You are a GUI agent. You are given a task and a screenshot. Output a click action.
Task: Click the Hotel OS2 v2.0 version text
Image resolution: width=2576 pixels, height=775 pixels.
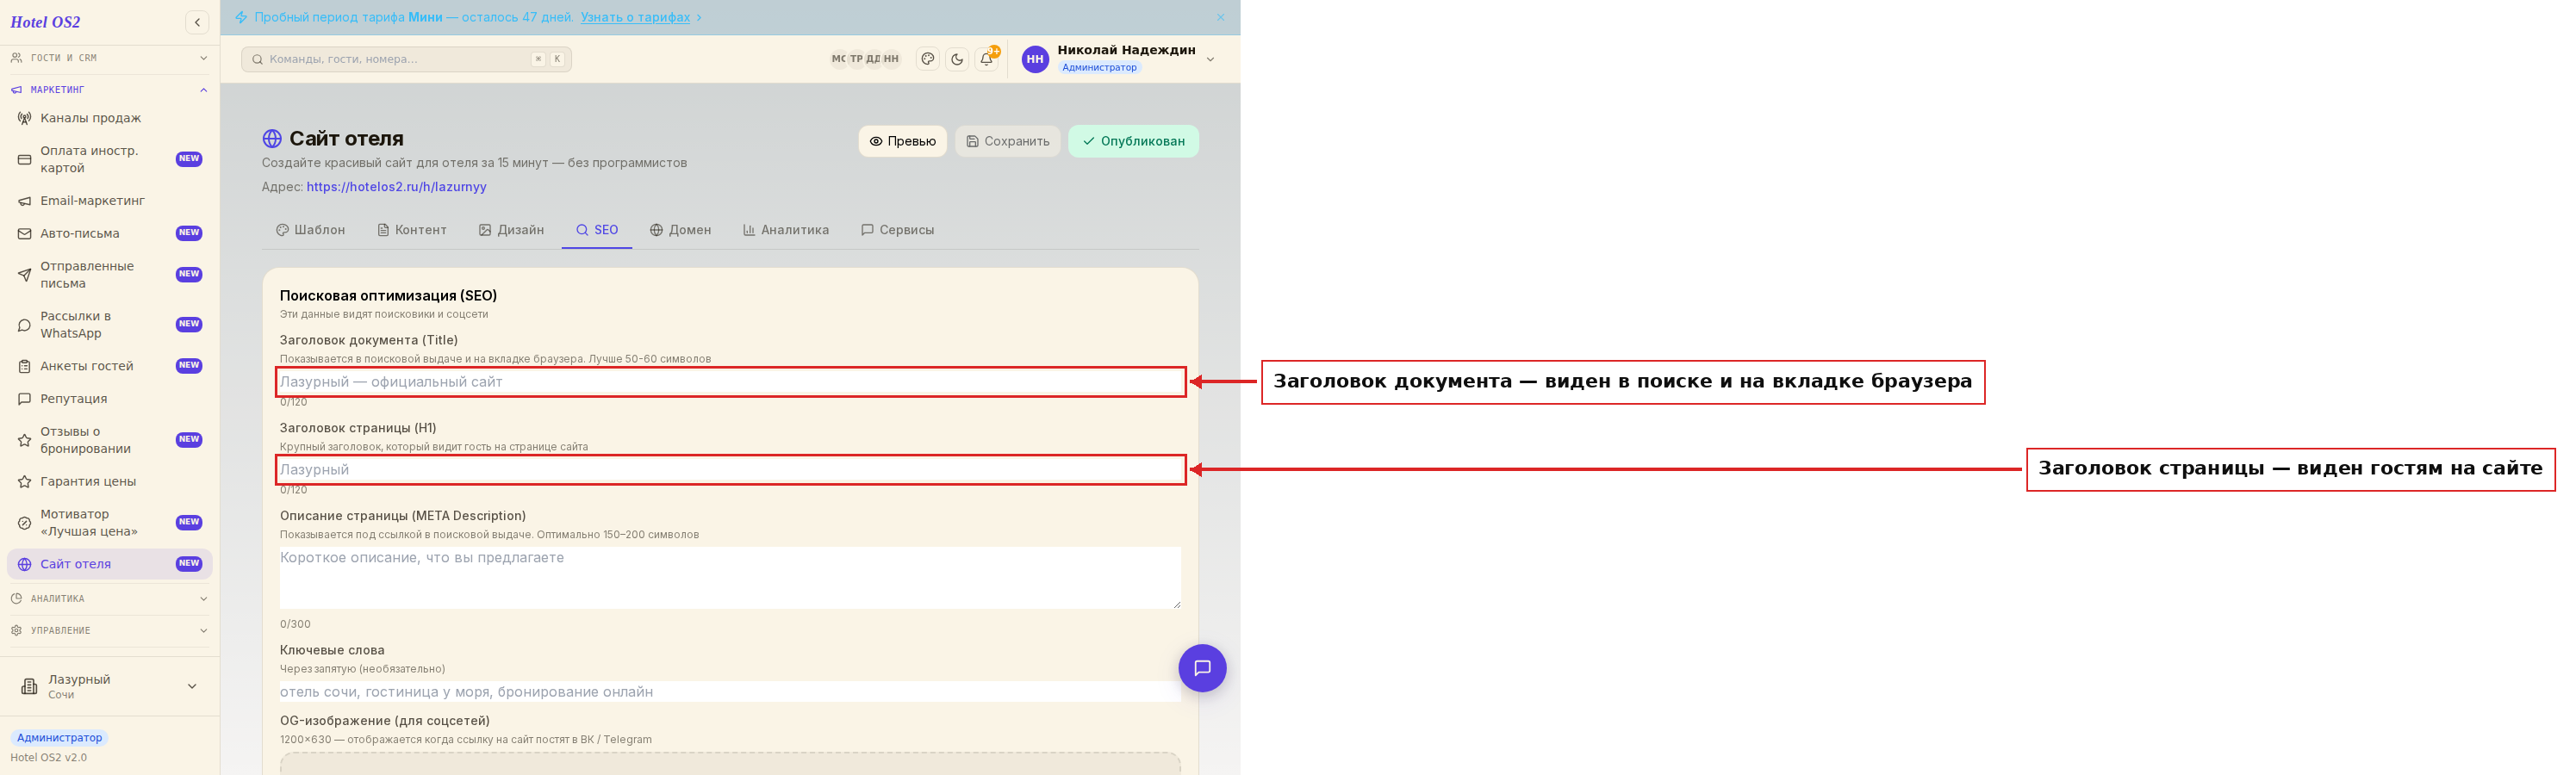49,758
